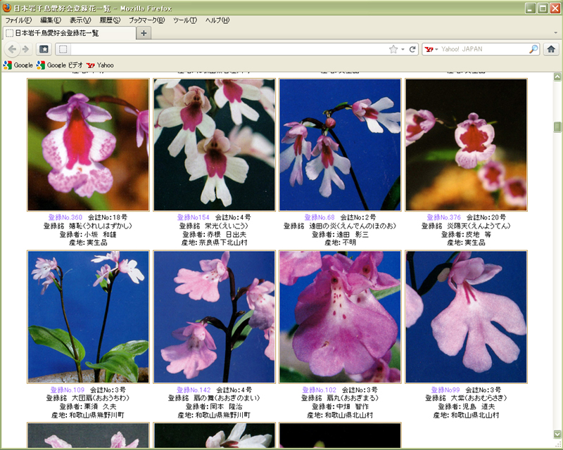Open link 登録No.376
The image size is (563, 450).
[444, 217]
